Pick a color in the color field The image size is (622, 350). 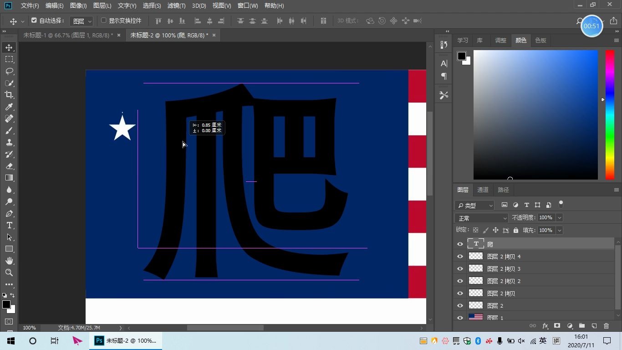pyautogui.click(x=535, y=115)
